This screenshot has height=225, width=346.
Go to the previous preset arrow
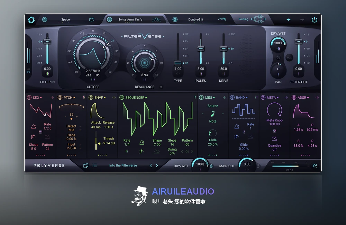point(151,165)
